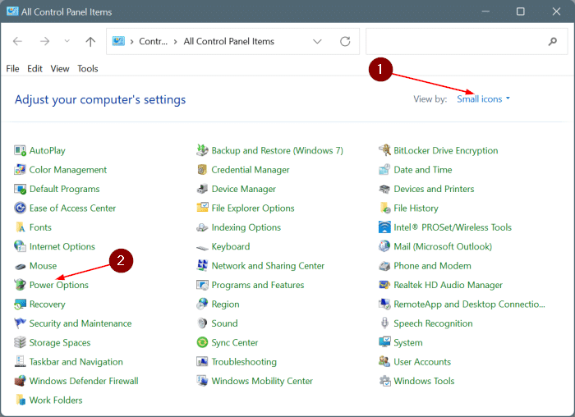Click the Mouse icon
575x417 pixels.
pos(20,266)
